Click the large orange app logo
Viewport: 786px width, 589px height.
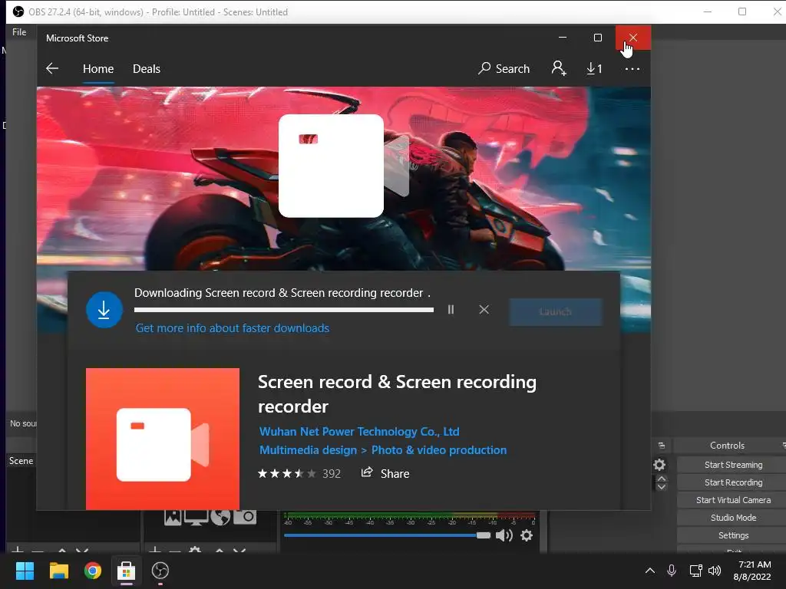pos(163,439)
